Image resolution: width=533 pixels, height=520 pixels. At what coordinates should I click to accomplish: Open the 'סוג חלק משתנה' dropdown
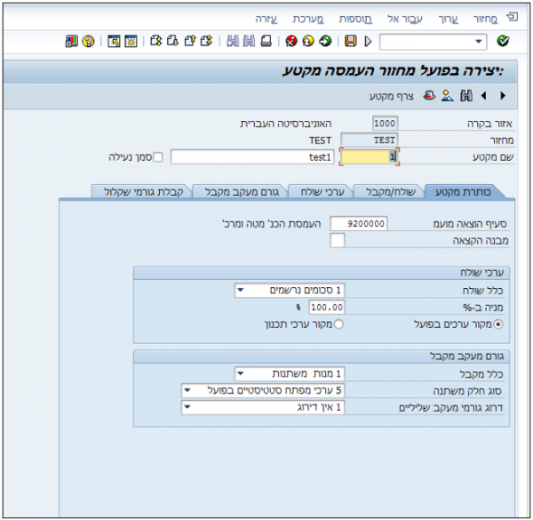(187, 390)
